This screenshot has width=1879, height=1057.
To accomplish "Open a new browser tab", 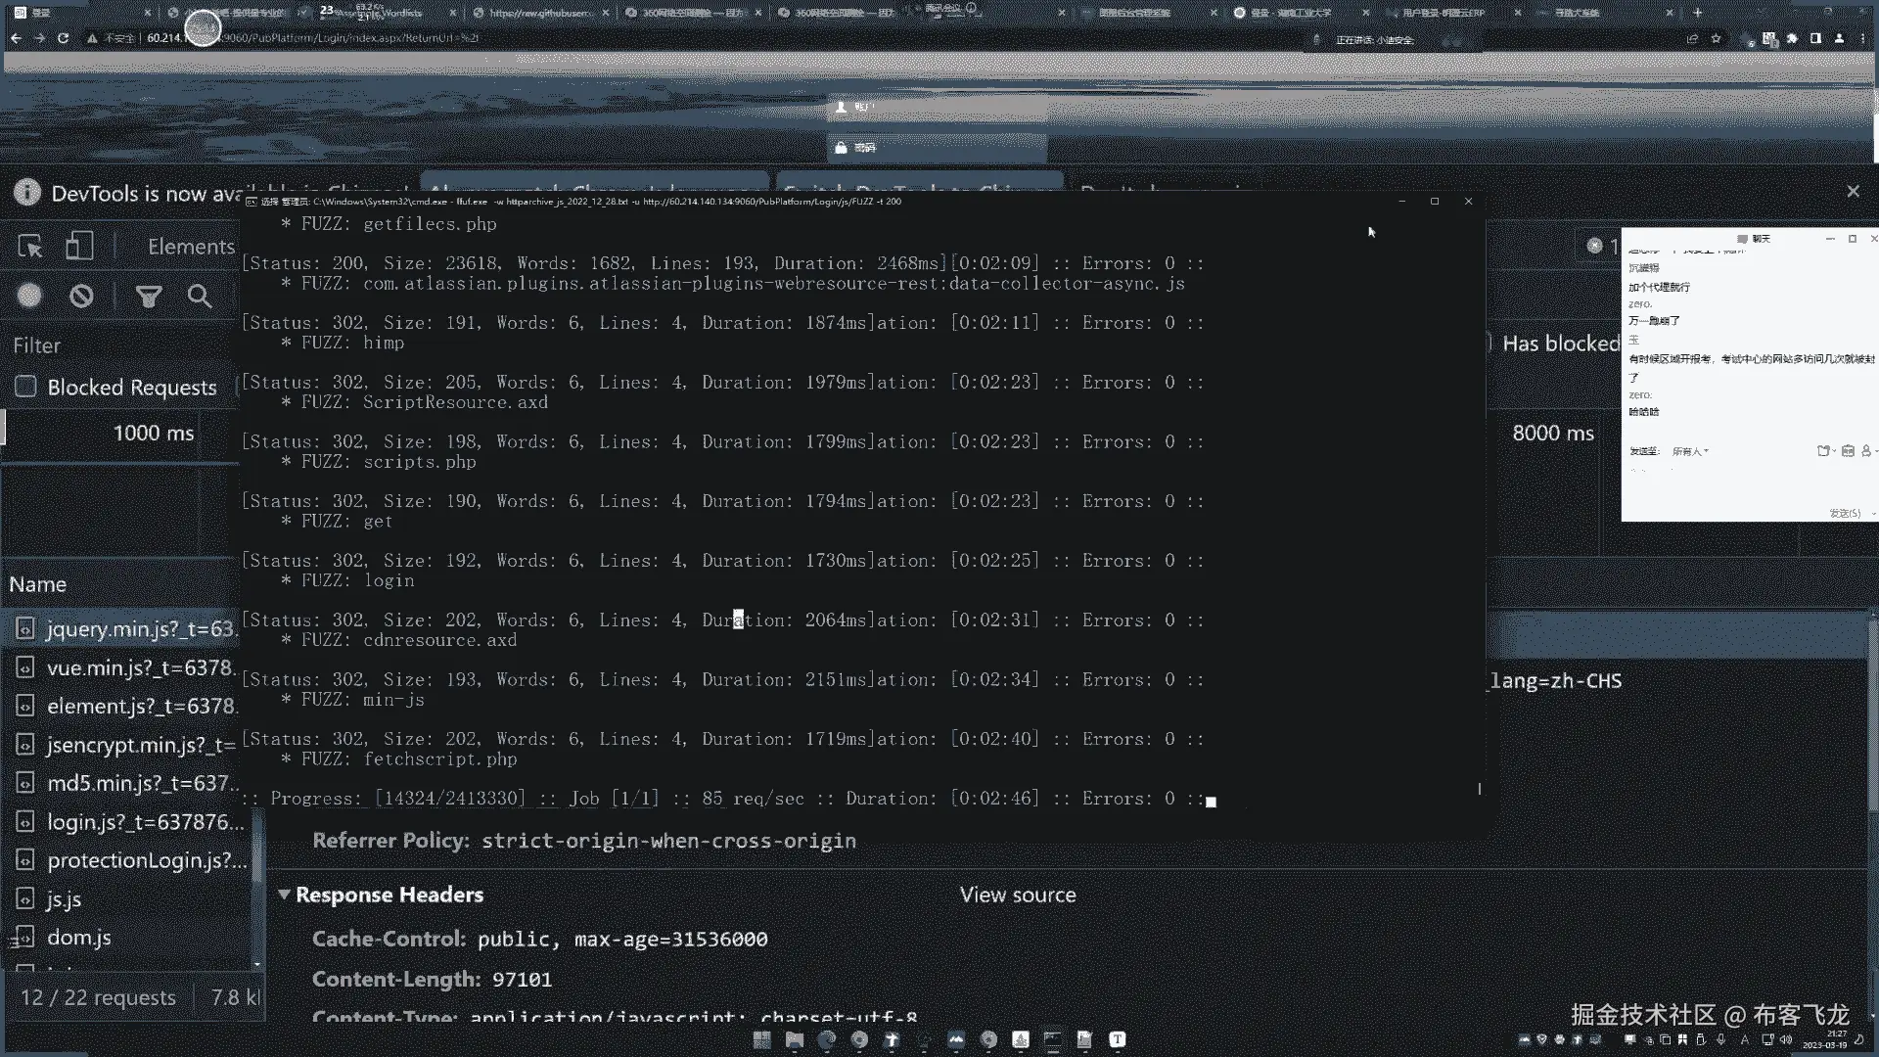I will pyautogui.click(x=1698, y=13).
